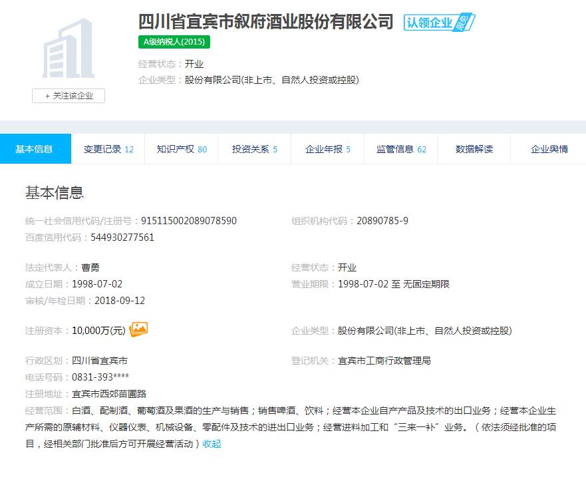The height and width of the screenshot is (487, 586).
Task: Select the company name heading text
Action: pos(265,22)
